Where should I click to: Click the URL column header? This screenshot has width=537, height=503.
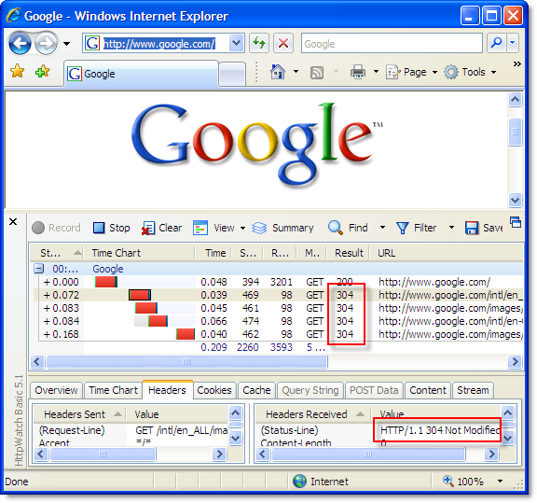pyautogui.click(x=447, y=253)
